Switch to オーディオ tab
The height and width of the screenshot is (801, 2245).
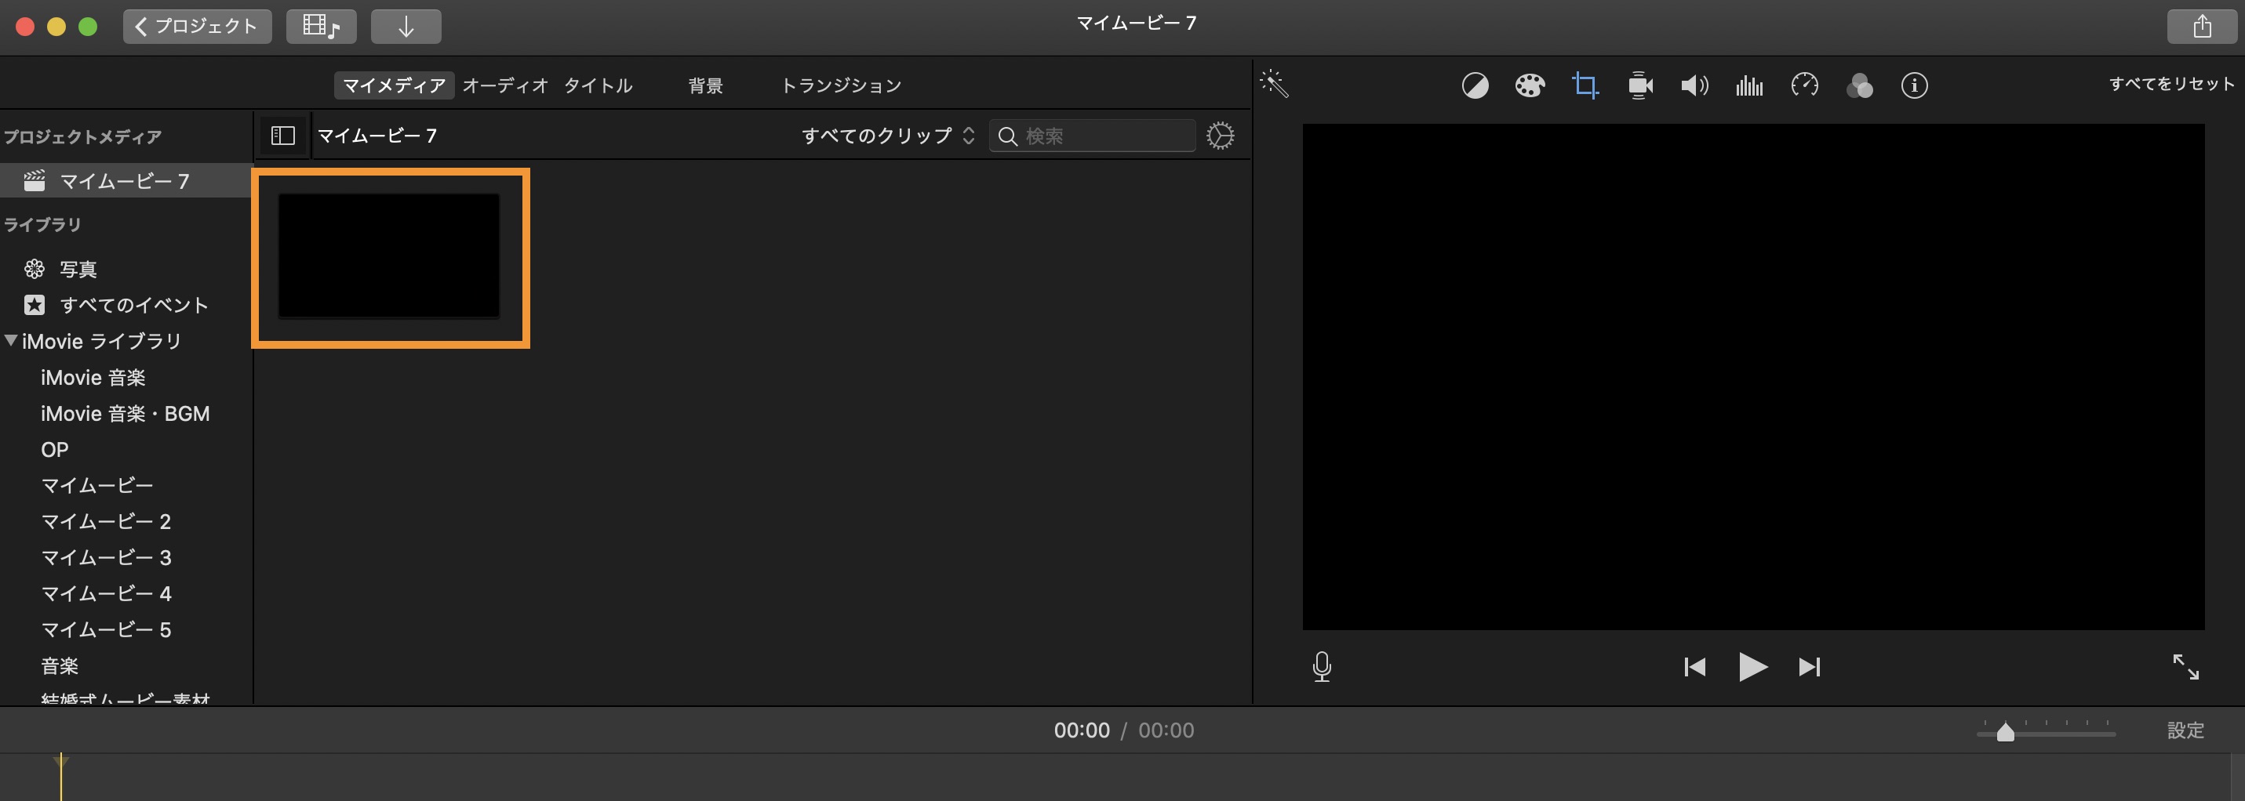click(505, 85)
